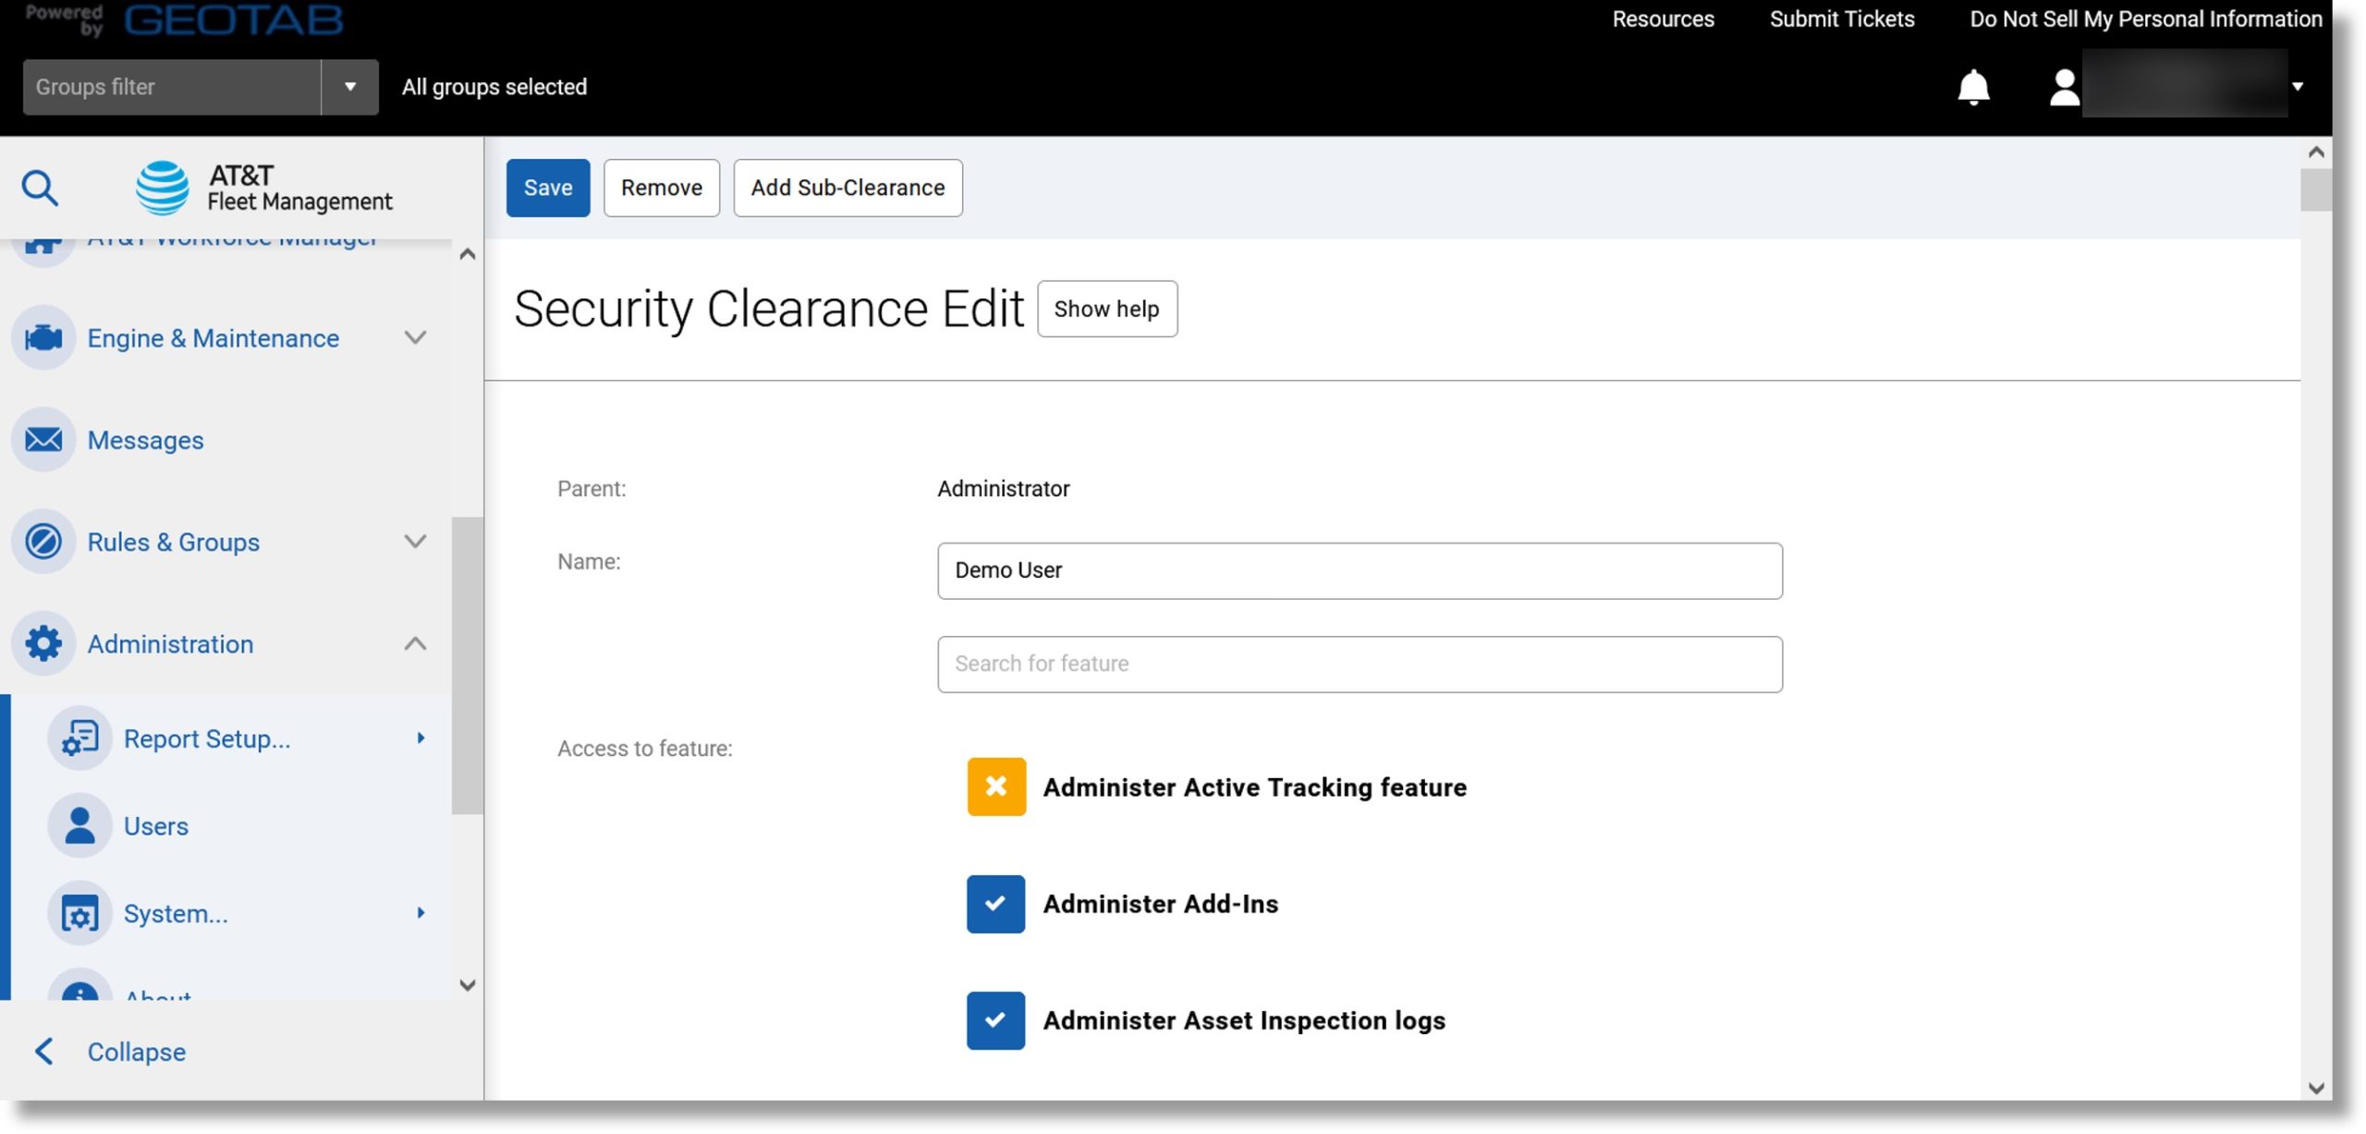
Task: Click 'All groups selected' text
Action: [x=494, y=87]
